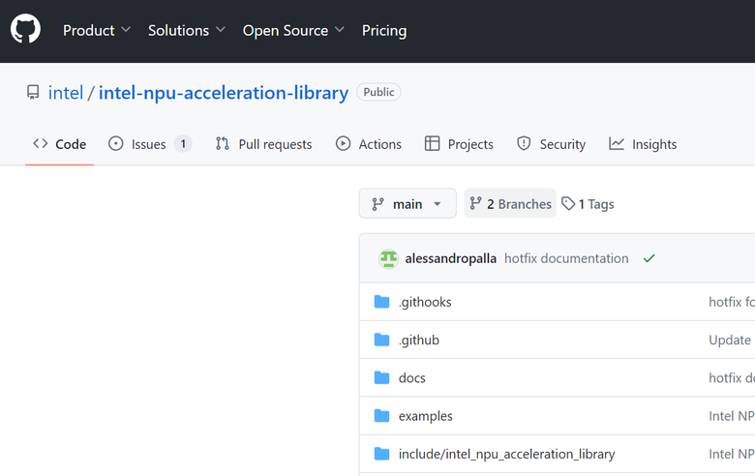Open the commit message on docs row

[732, 378]
